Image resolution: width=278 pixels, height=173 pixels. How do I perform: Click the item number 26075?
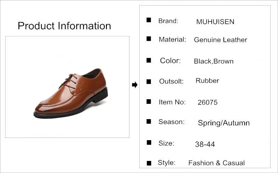(207, 102)
